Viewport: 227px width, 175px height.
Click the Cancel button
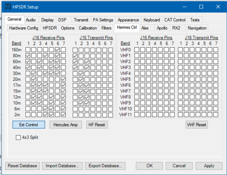click(x=179, y=166)
